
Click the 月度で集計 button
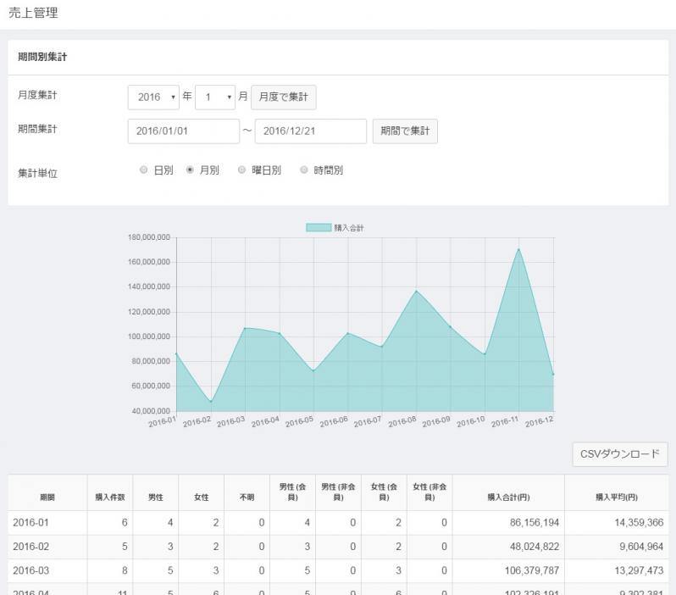tap(284, 97)
